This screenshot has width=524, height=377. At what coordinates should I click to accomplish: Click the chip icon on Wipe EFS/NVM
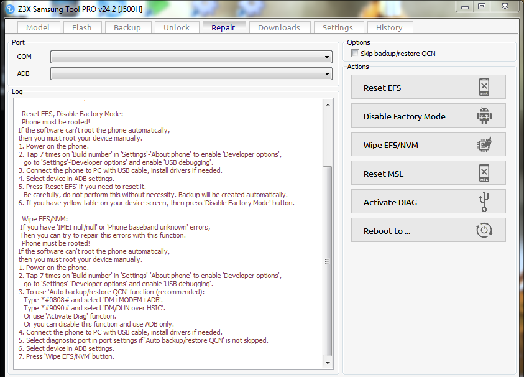point(484,144)
